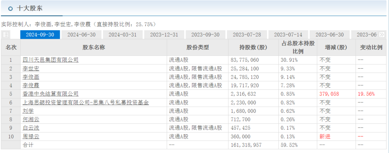The height and width of the screenshot is (153, 389).
Task: Click the 名次 column header
Action: coord(11,47)
